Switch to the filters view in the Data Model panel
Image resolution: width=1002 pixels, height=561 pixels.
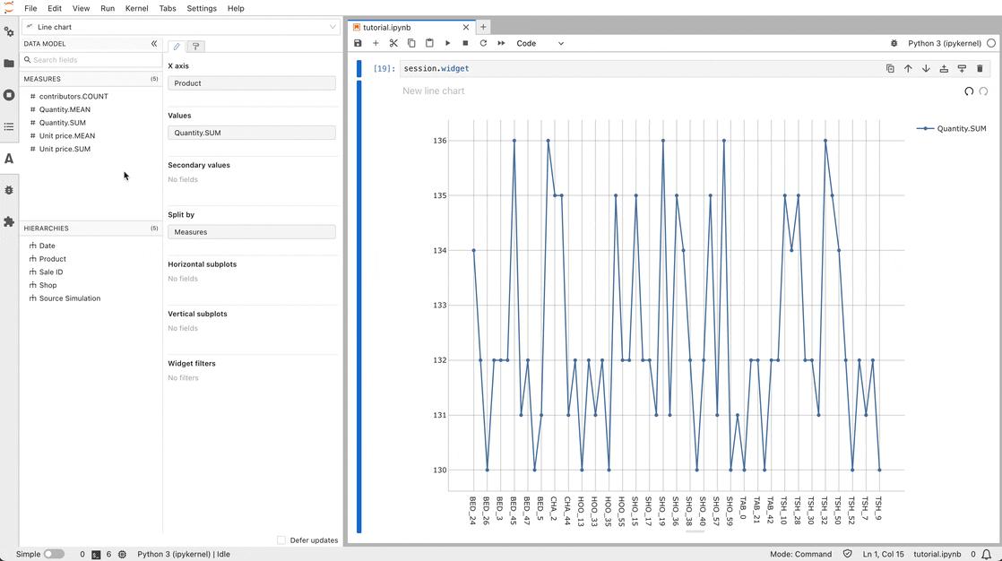click(195, 46)
